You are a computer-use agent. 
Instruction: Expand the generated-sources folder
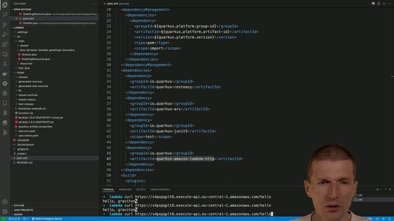tap(30, 82)
